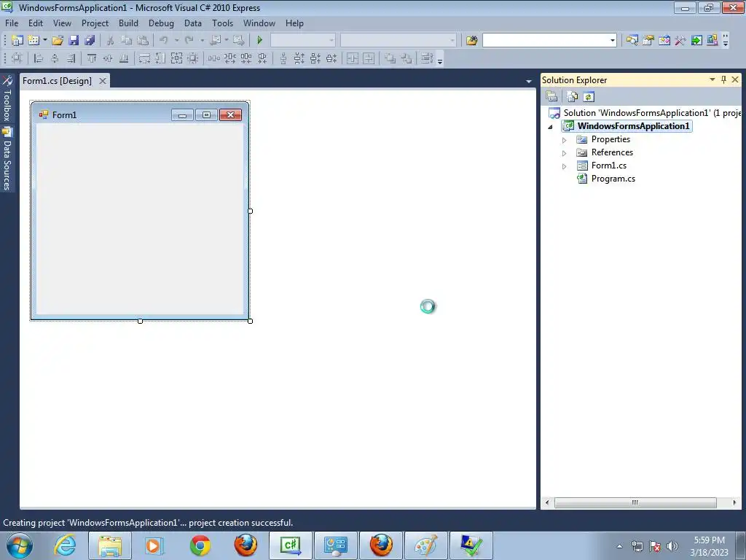Start debugging with the green play button
The width and height of the screenshot is (746, 560).
pyautogui.click(x=260, y=41)
